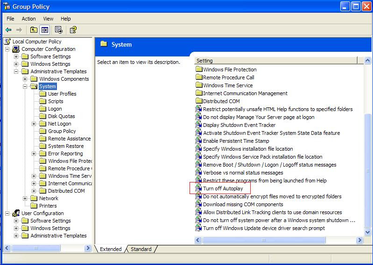Click the tree pane scroll right arrow

(88, 248)
